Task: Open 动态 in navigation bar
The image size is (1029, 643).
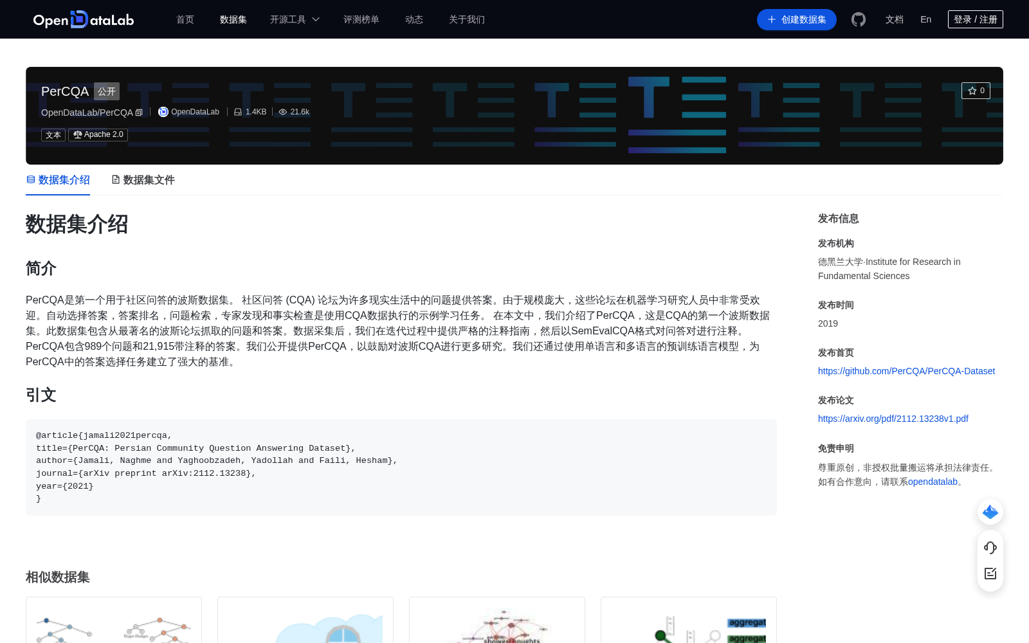Action: (414, 19)
